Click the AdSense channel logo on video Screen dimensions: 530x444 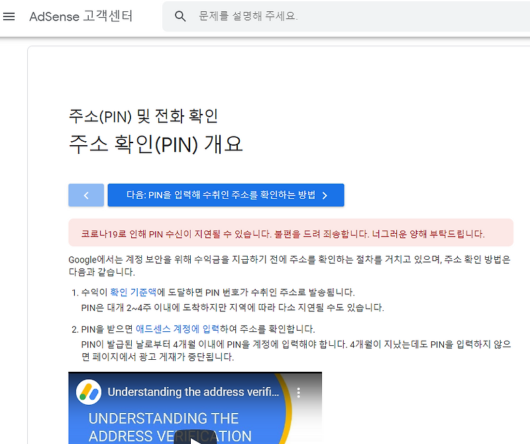coord(89,392)
